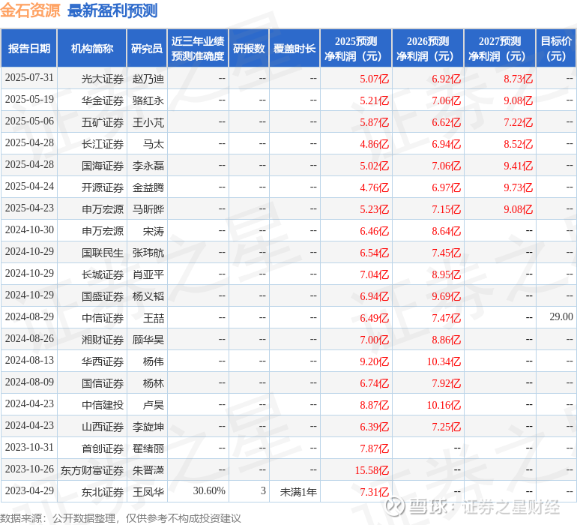This screenshot has height=525, width=577.
Task: Select researcher 肖亚平
Action: point(148,274)
